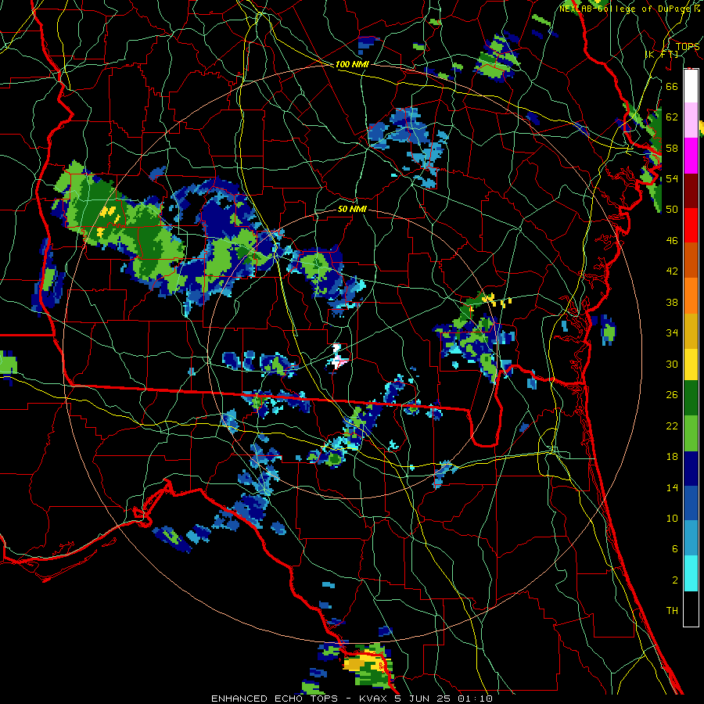The height and width of the screenshot is (704, 704).
Task: Click the 38 scale label
Action: point(672,303)
